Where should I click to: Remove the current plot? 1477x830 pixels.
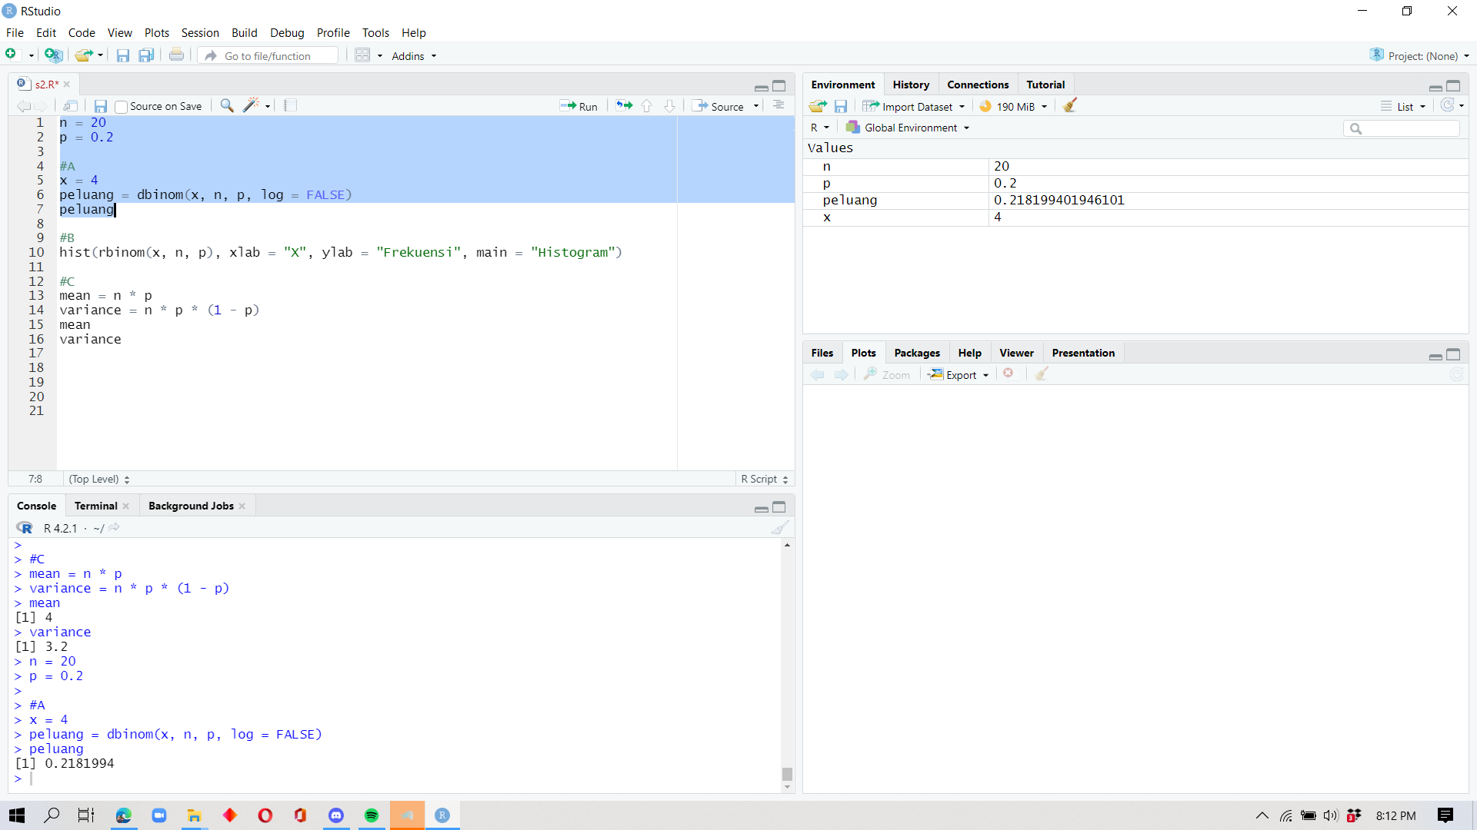point(1009,373)
